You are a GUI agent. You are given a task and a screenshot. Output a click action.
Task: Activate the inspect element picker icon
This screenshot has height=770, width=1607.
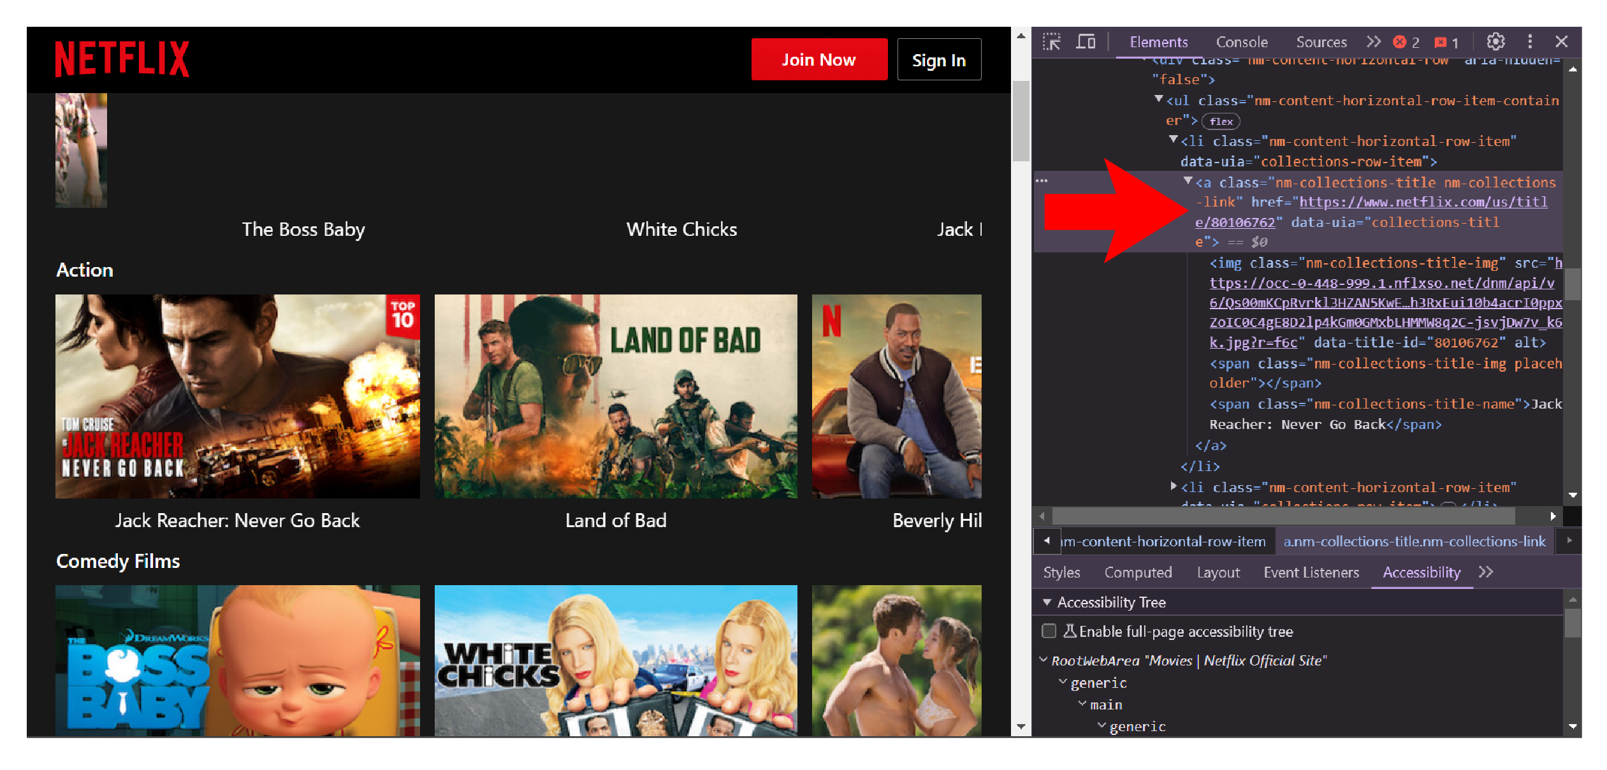[x=1051, y=42]
